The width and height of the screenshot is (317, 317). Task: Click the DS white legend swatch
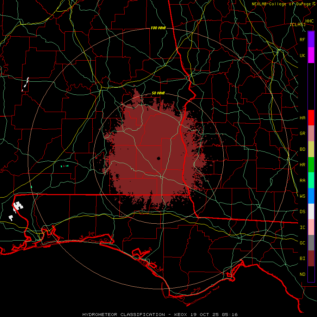pyautogui.click(x=311, y=211)
